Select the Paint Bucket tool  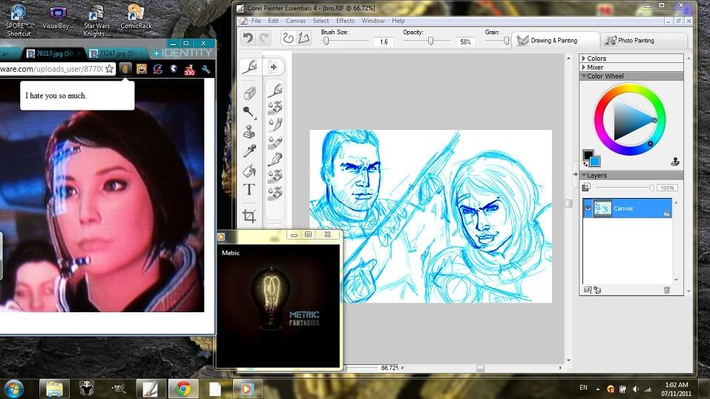tap(249, 171)
